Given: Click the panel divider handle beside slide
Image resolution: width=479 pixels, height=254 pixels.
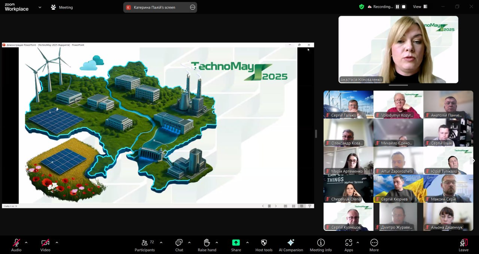Looking at the screenshot, I should pos(316,133).
